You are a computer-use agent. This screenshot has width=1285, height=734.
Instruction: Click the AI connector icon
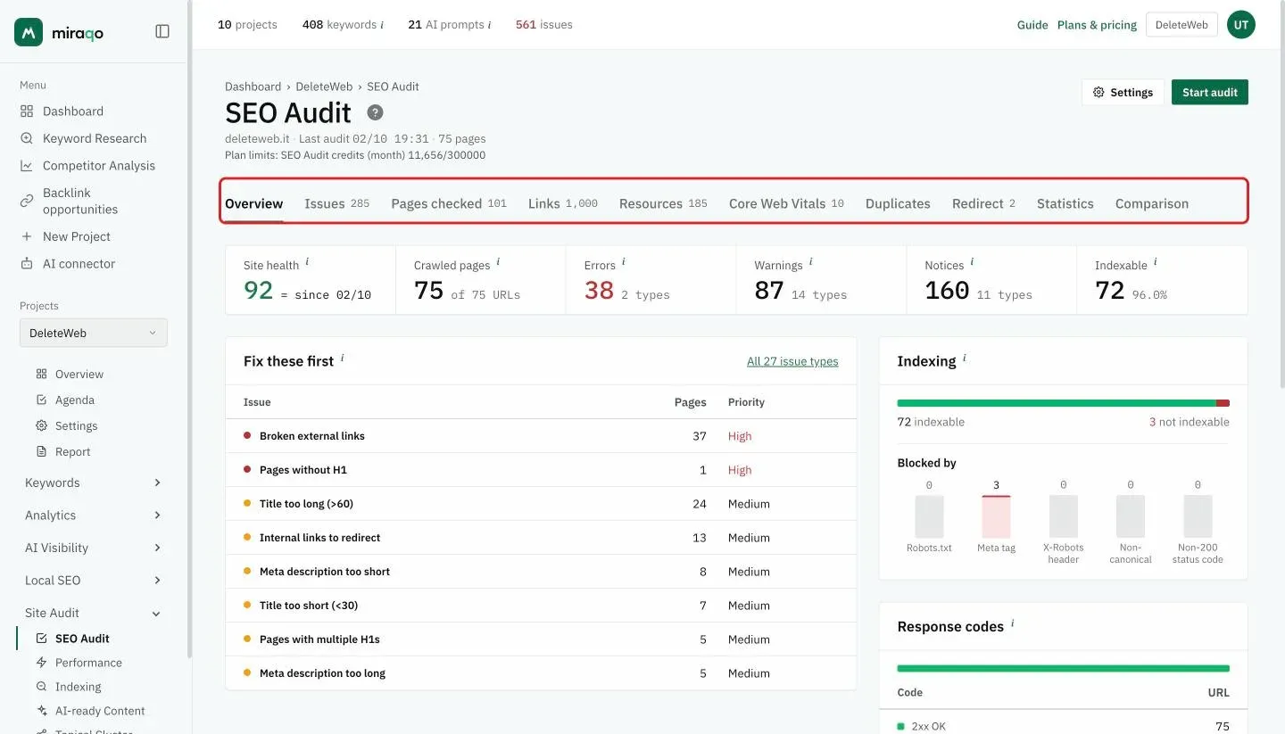27,264
